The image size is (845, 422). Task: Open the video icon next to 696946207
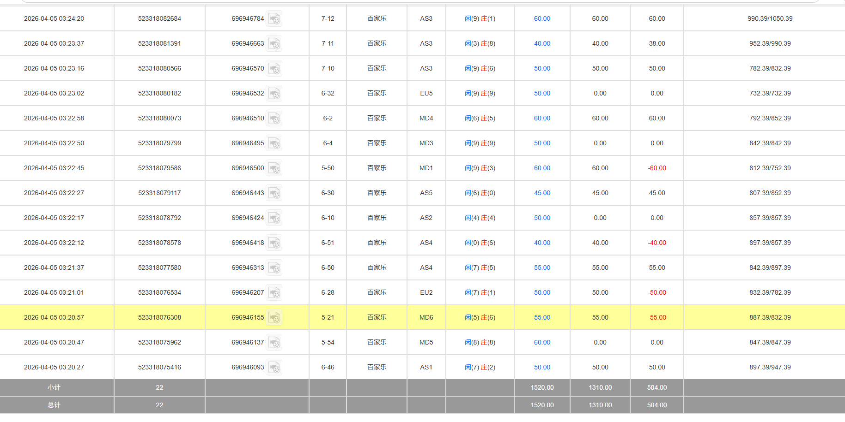pos(274,293)
